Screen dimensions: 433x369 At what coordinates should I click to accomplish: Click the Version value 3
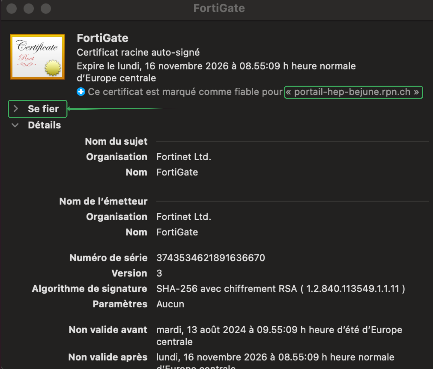[x=159, y=273]
